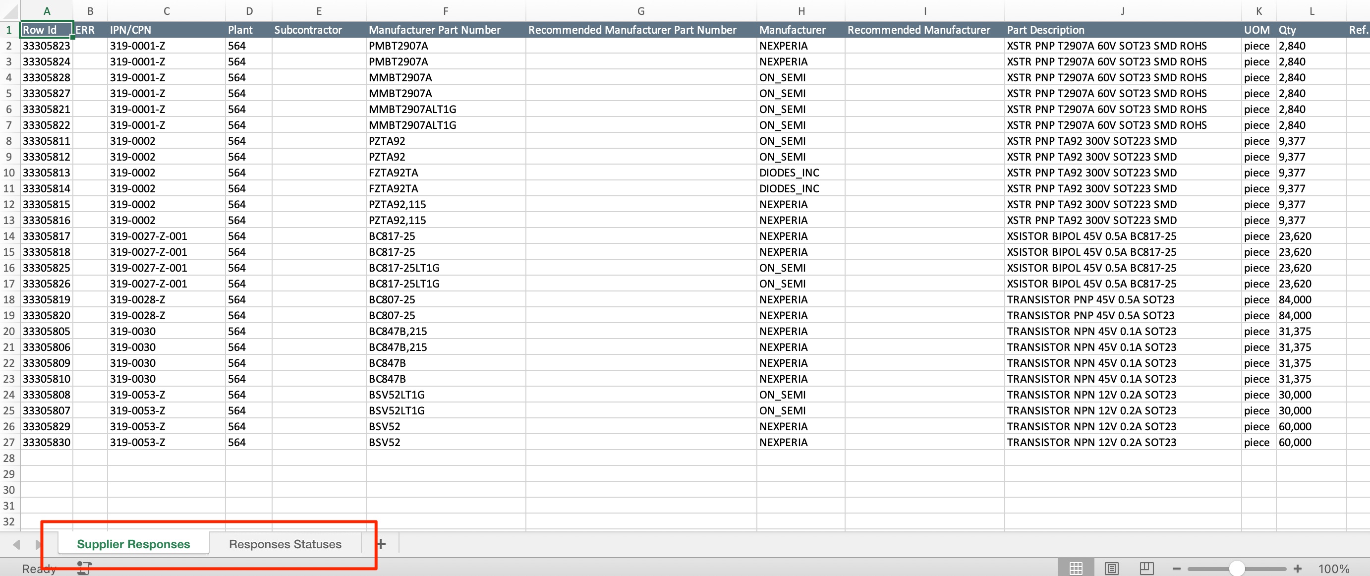Switch to Page Layout view

point(1112,568)
